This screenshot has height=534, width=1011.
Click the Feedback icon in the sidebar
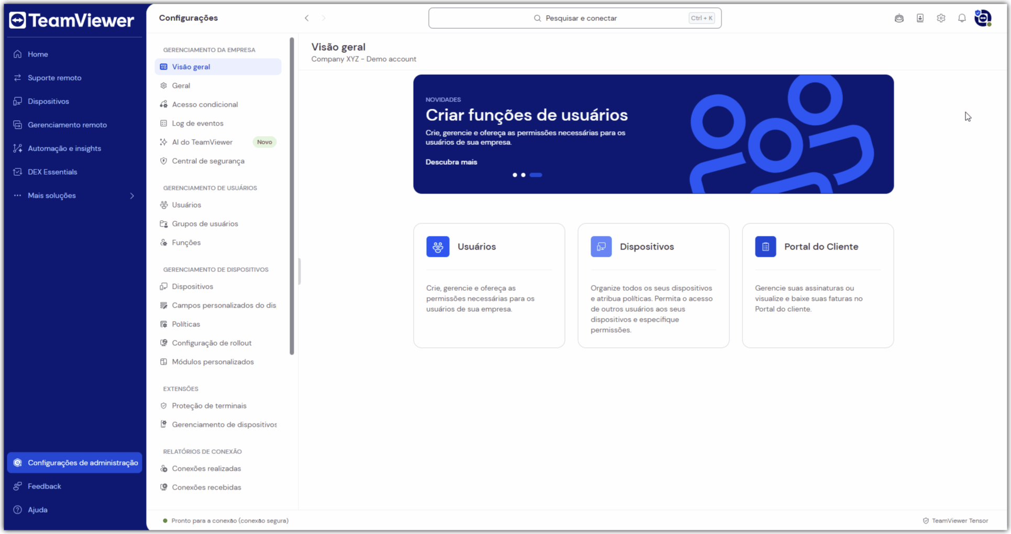pyautogui.click(x=18, y=486)
